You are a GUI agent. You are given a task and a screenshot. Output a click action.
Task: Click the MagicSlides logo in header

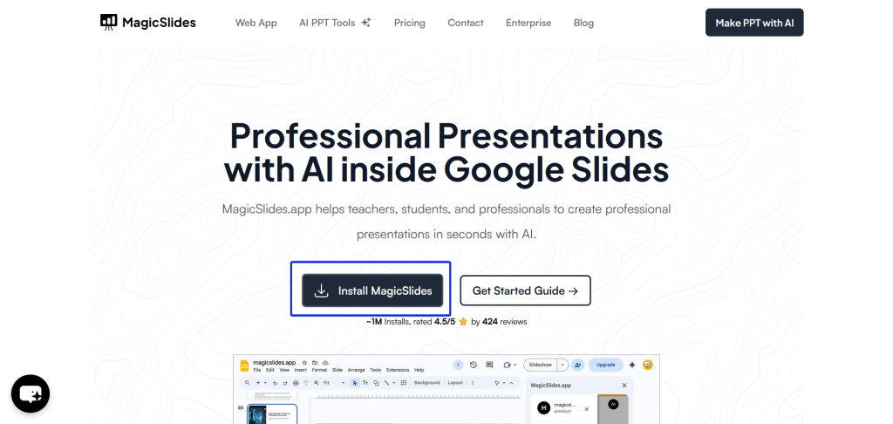coord(147,23)
